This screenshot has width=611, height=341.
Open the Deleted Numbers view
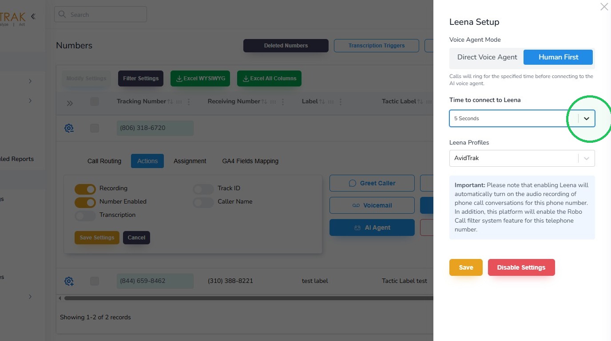(286, 46)
